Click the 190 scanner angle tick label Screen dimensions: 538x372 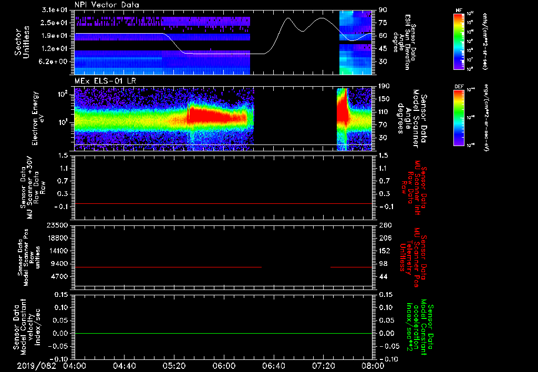(x=385, y=86)
